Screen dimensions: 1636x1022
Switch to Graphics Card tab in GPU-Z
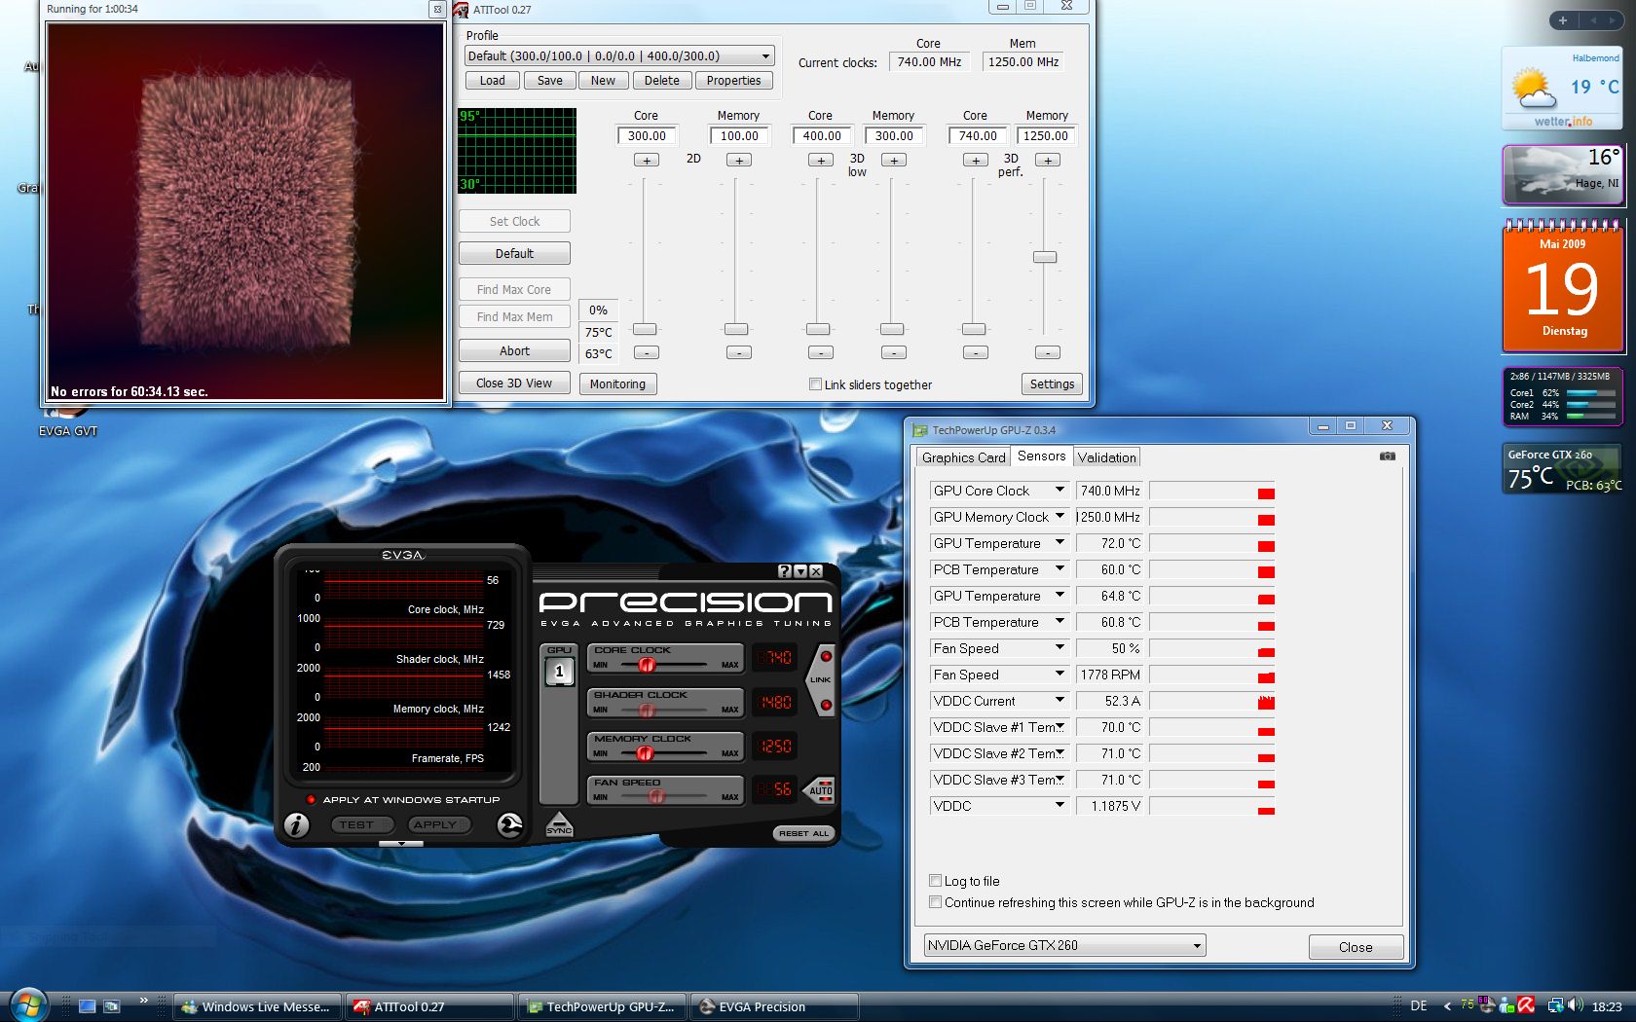pos(963,457)
